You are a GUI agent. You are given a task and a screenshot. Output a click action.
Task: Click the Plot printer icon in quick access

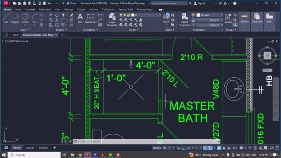coord(44,3)
